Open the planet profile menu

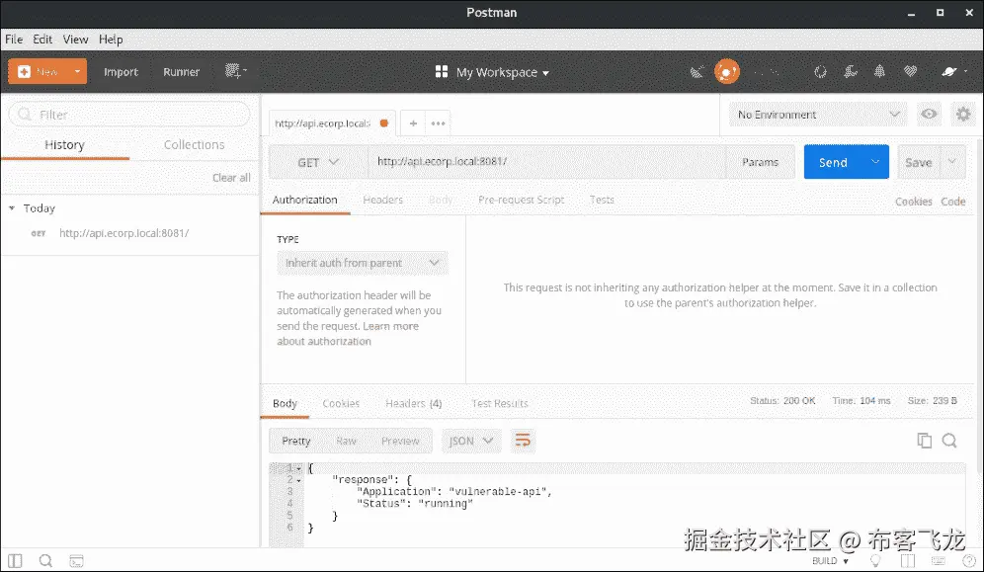click(x=954, y=72)
